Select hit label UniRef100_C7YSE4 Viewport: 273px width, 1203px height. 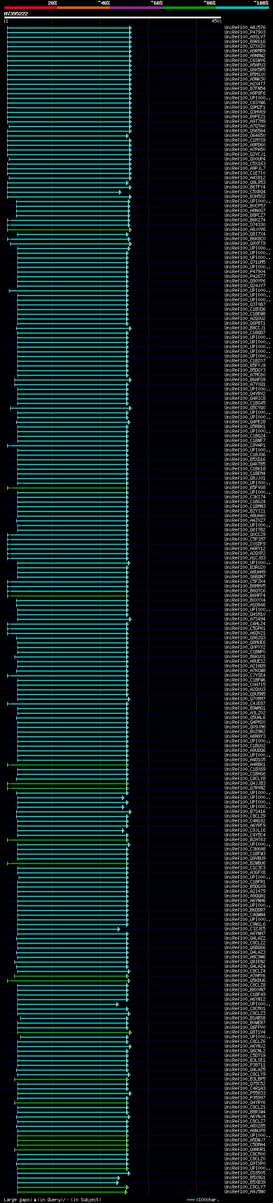tap(245, 675)
